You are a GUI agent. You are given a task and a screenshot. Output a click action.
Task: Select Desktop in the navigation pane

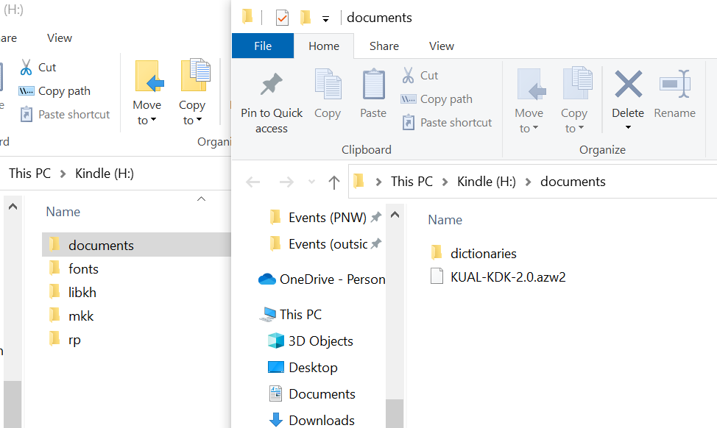click(x=313, y=368)
